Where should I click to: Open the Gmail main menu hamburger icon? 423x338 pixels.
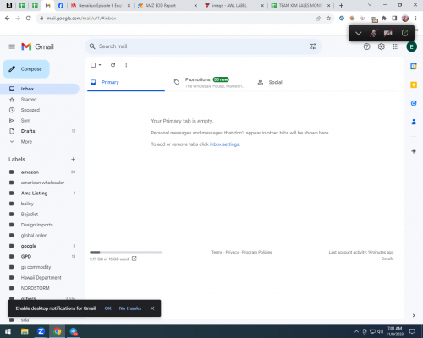(12, 46)
